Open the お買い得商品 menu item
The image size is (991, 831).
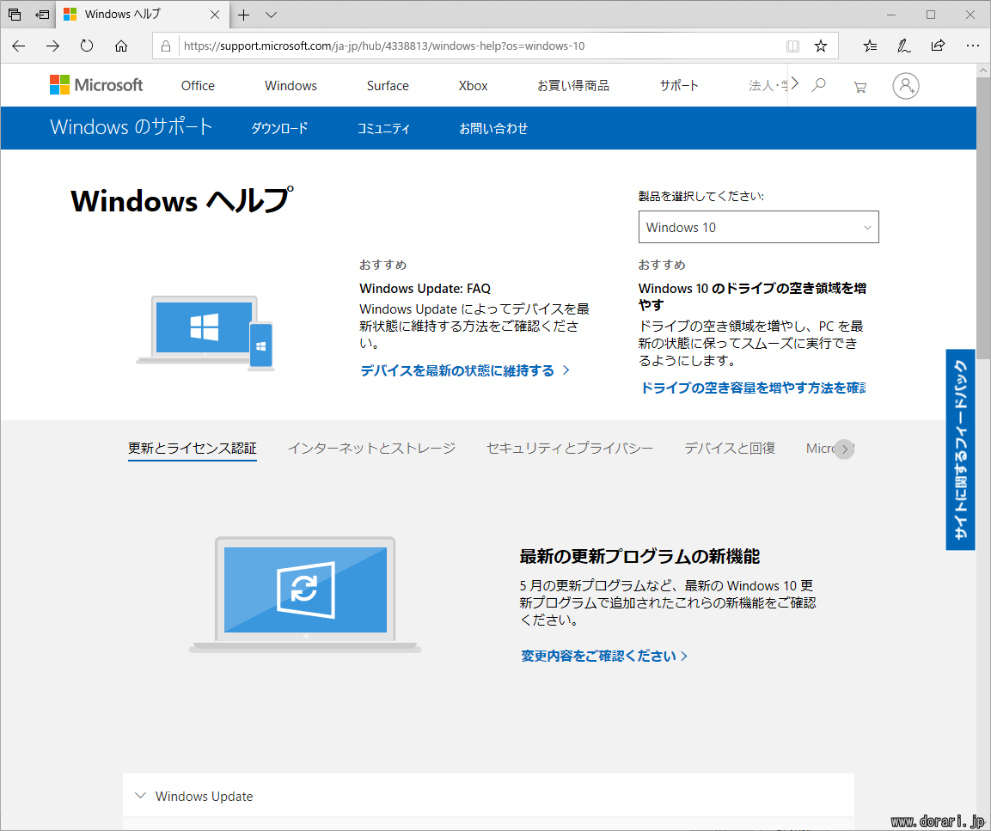tap(573, 85)
